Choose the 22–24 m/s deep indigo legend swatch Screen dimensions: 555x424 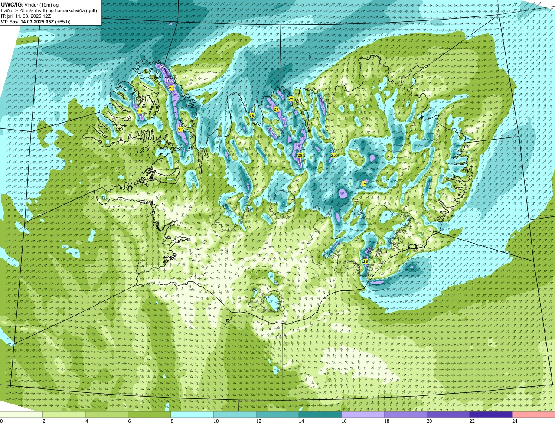pyautogui.click(x=491, y=415)
